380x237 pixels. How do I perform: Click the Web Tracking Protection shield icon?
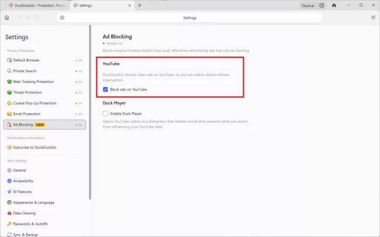tap(9, 82)
